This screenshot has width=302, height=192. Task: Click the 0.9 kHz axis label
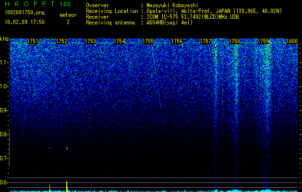[4, 110]
